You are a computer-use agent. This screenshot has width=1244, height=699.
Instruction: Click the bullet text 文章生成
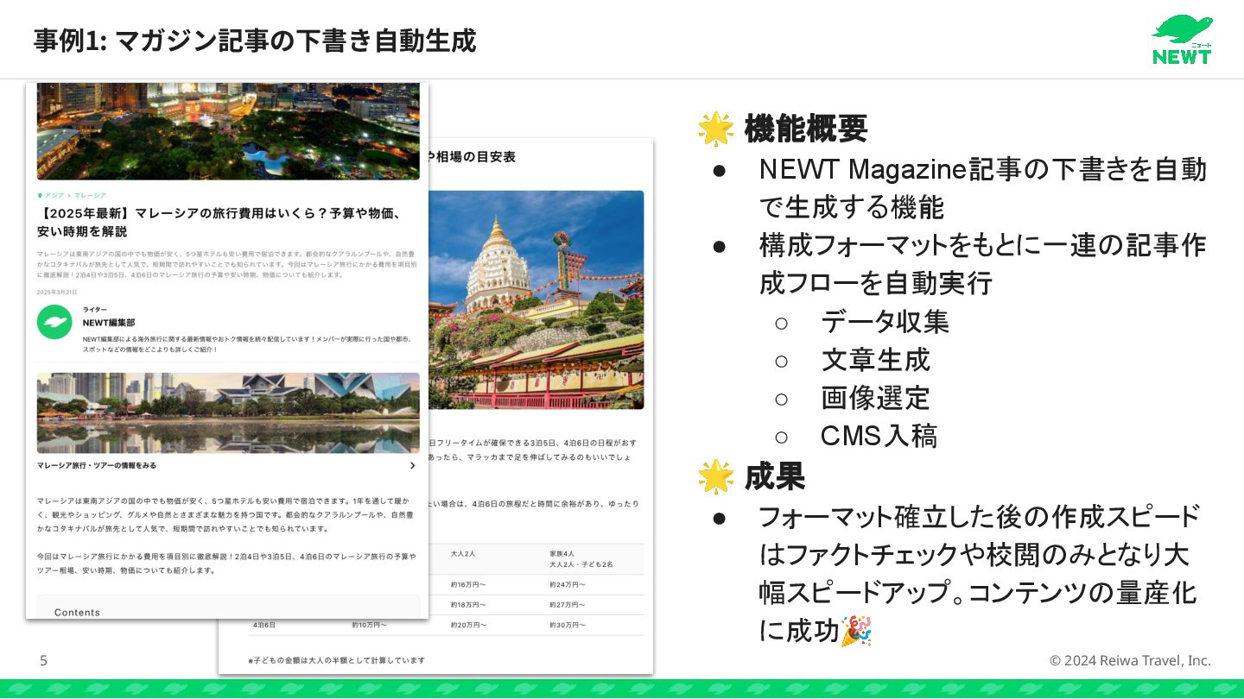[x=875, y=360]
